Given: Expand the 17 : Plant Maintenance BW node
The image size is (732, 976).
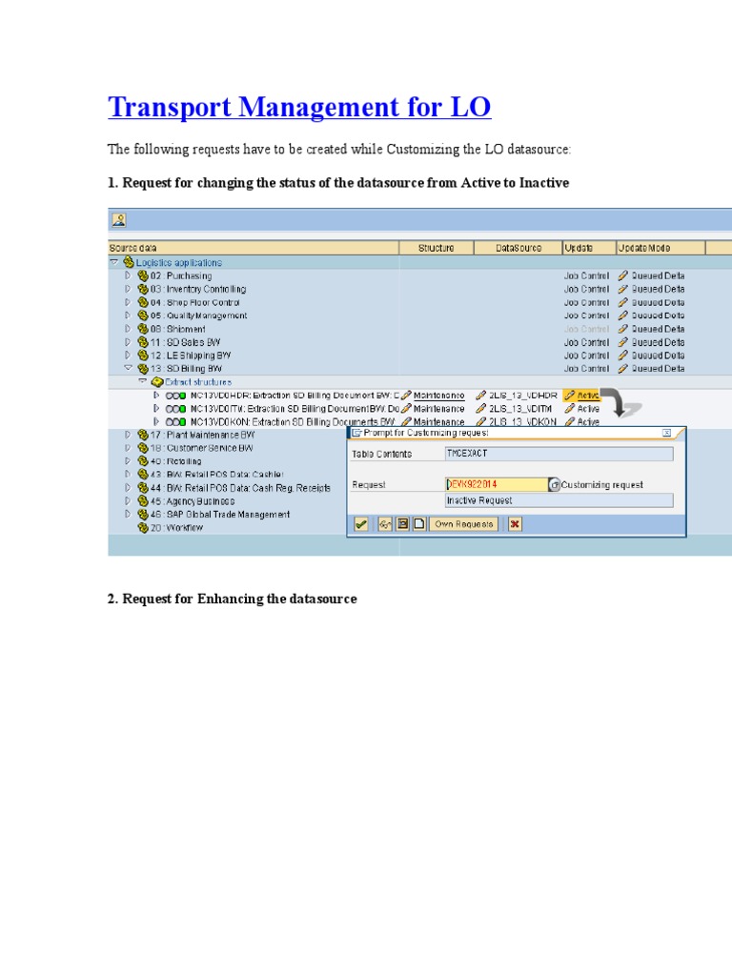Looking at the screenshot, I should click(129, 435).
